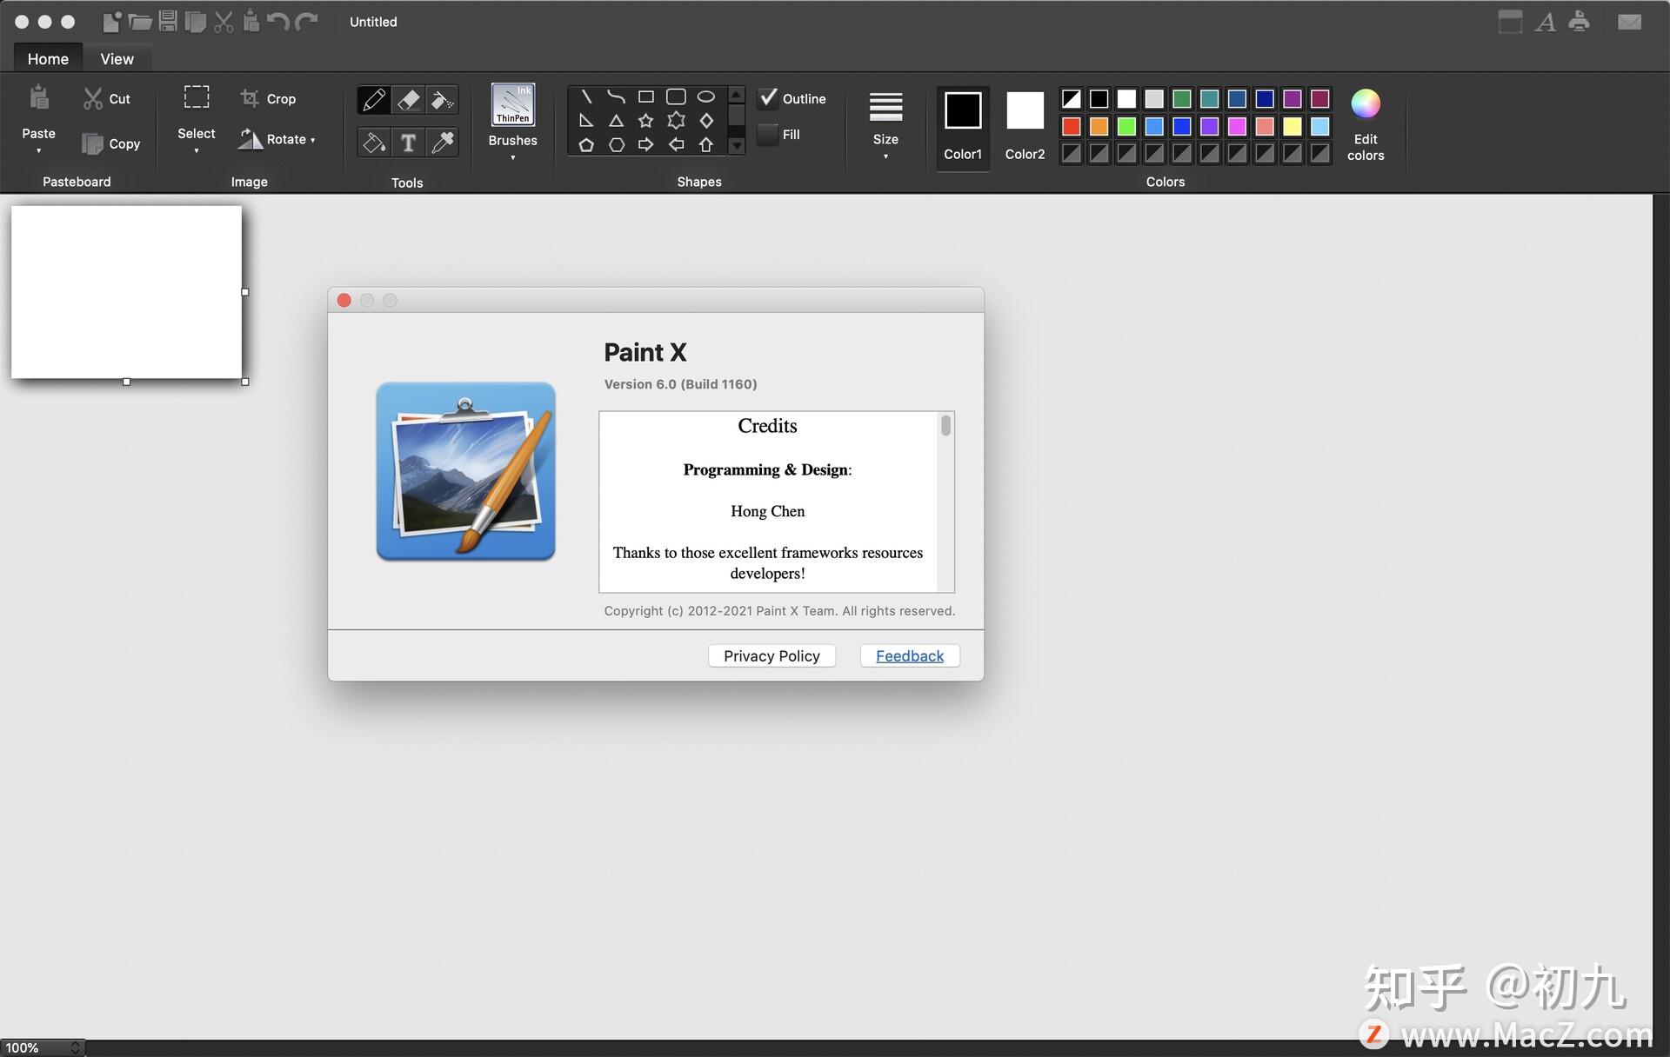Viewport: 1670px width, 1057px height.
Task: Toggle the Outline checkbox
Action: pos(767,98)
